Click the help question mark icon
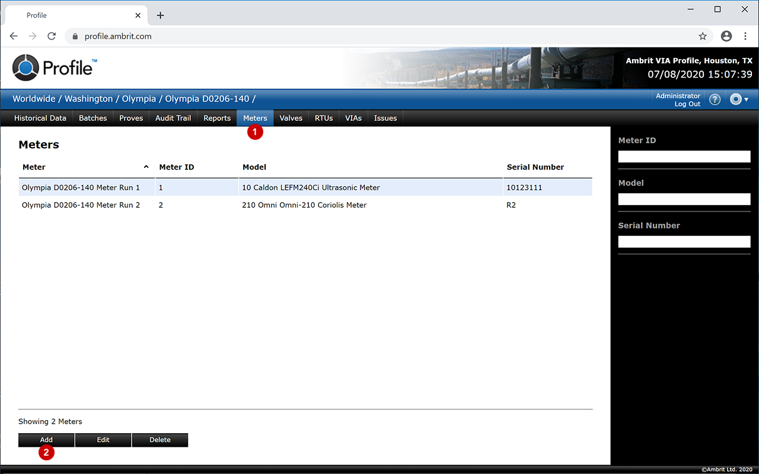 pos(715,100)
